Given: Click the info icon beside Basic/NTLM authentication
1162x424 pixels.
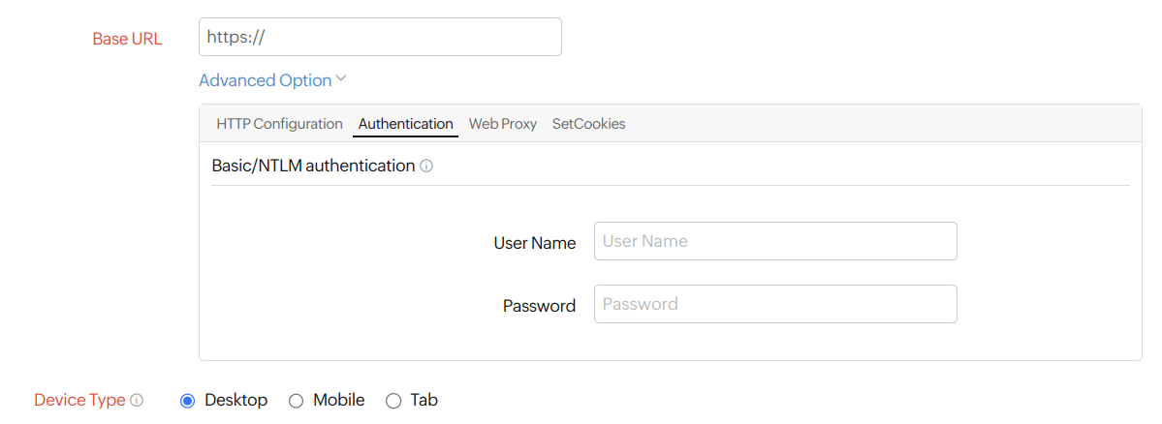Looking at the screenshot, I should 426,167.
